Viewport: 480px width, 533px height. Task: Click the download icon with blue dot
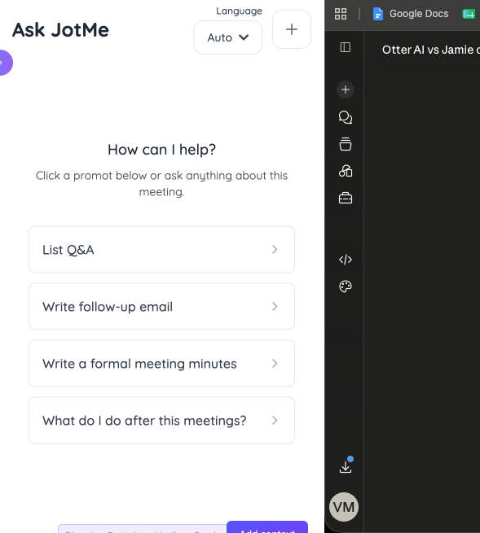(x=346, y=465)
